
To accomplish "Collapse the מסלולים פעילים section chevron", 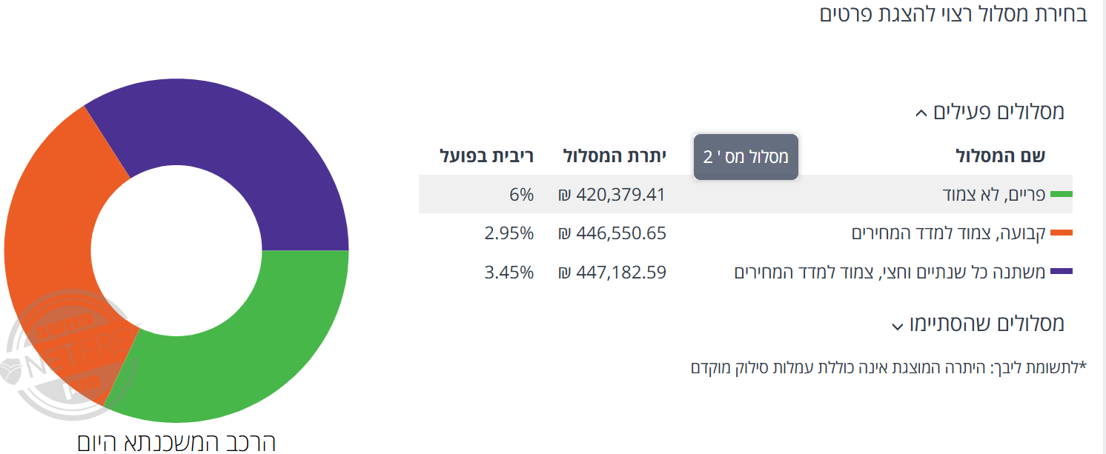I will (921, 113).
